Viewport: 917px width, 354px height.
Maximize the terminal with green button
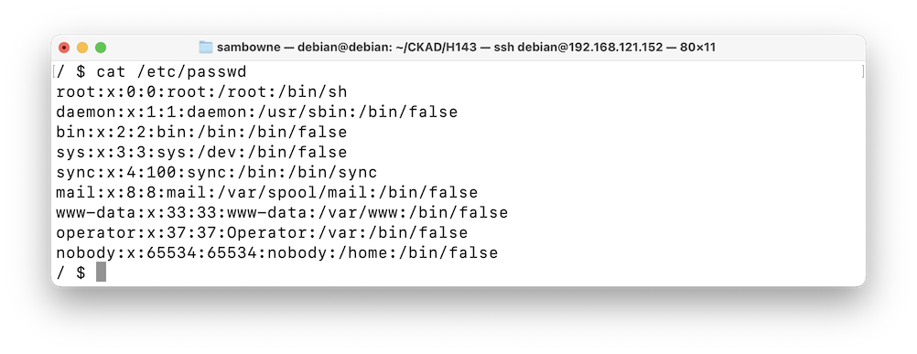coord(101,48)
